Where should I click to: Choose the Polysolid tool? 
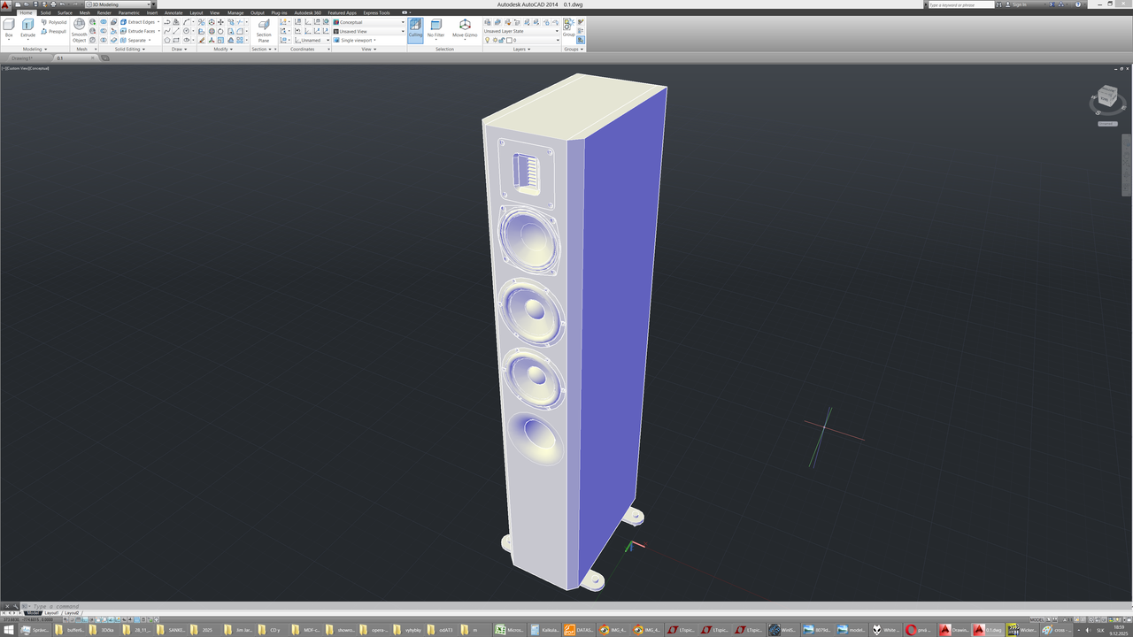[54, 22]
